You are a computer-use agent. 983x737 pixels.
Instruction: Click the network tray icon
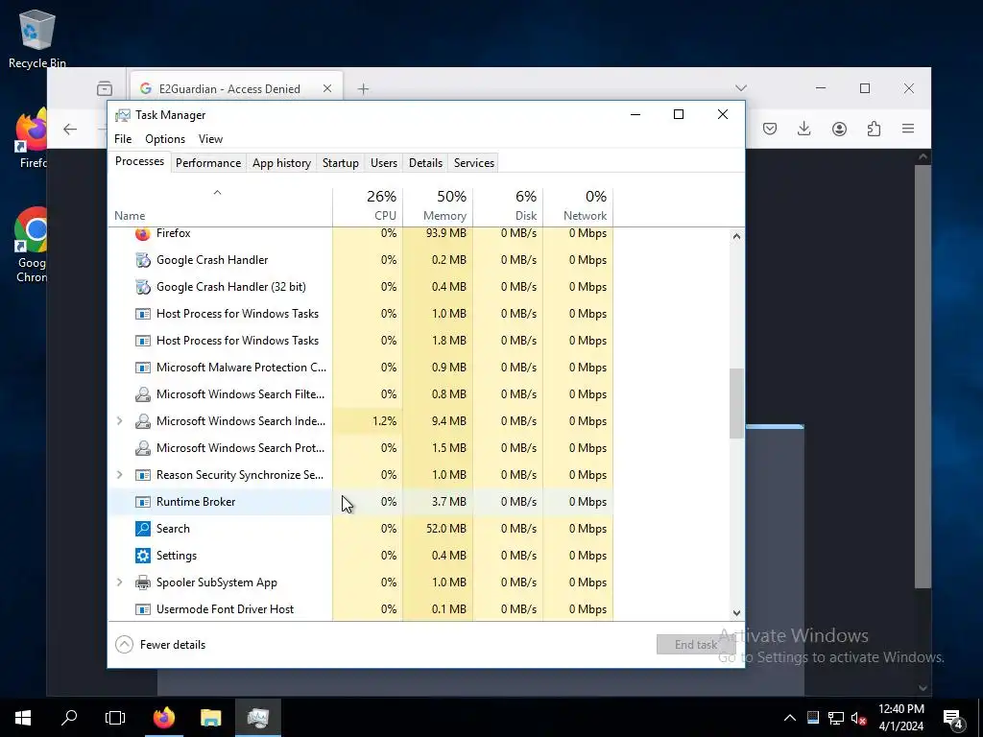pyautogui.click(x=836, y=718)
